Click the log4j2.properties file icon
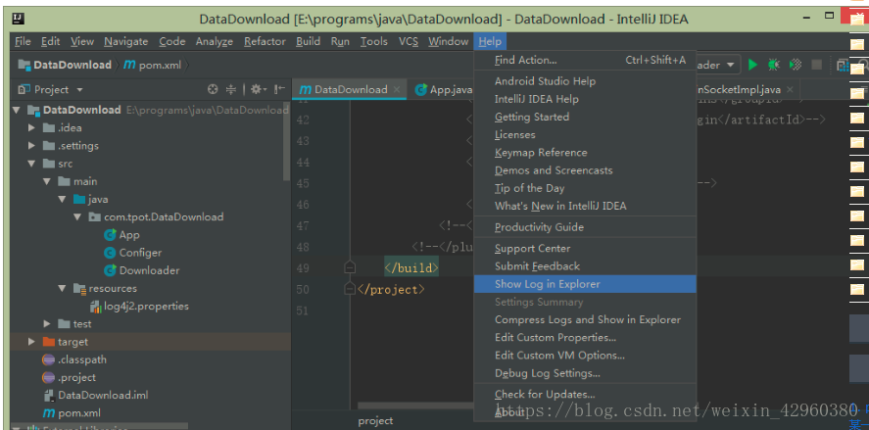The height and width of the screenshot is (430, 869). click(96, 307)
